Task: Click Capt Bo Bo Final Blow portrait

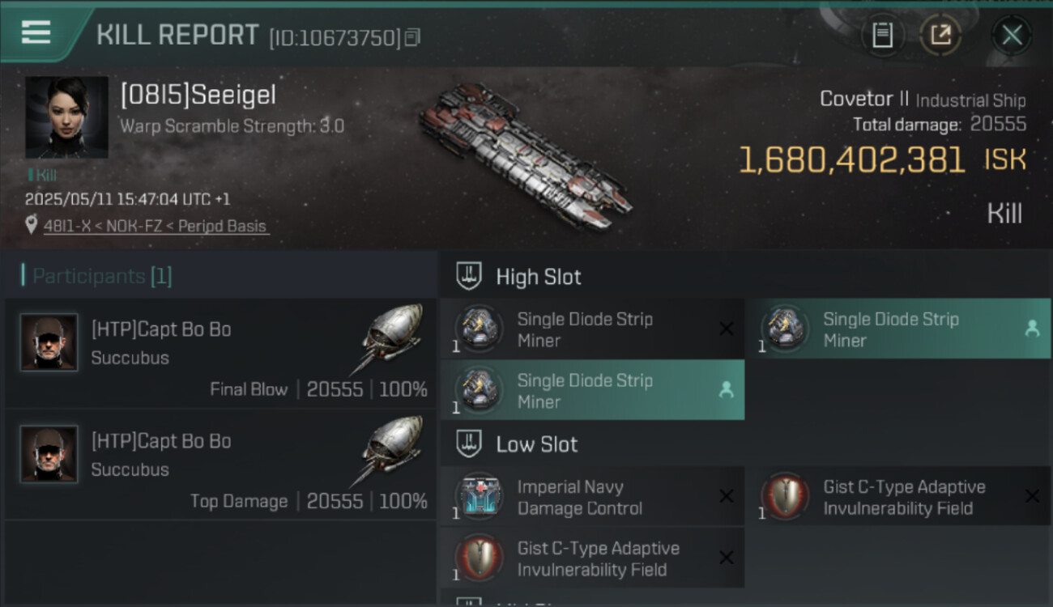Action: click(x=49, y=342)
